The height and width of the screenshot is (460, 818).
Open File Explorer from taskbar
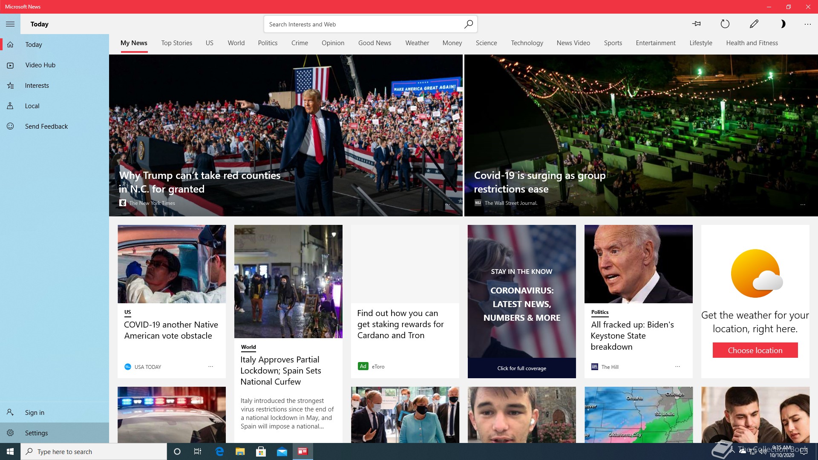[240, 451]
